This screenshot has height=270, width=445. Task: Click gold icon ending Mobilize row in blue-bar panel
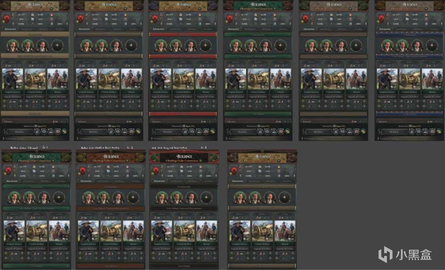pos(439,131)
